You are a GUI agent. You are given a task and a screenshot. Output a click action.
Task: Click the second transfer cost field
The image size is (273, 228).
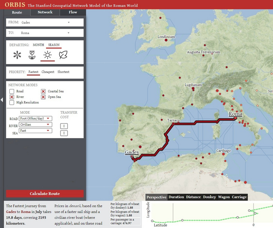pos(64,133)
